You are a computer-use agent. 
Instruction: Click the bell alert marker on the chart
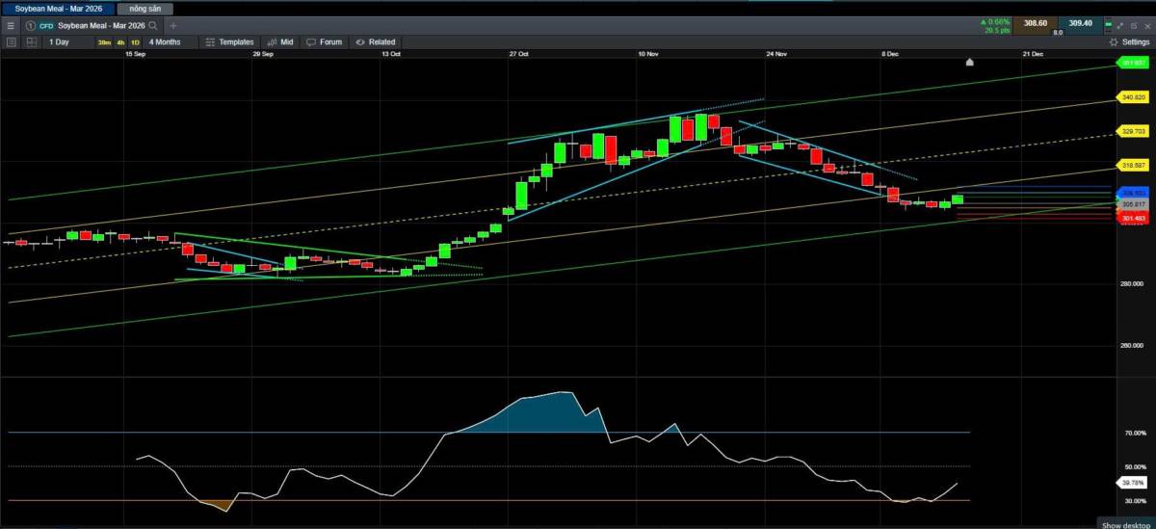tap(970, 63)
